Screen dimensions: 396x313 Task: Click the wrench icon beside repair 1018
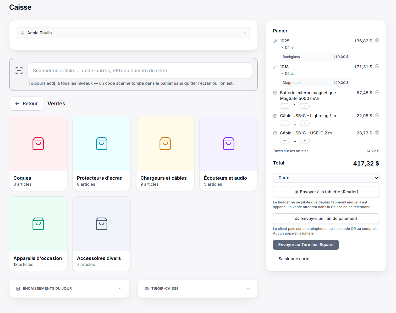pos(275,67)
